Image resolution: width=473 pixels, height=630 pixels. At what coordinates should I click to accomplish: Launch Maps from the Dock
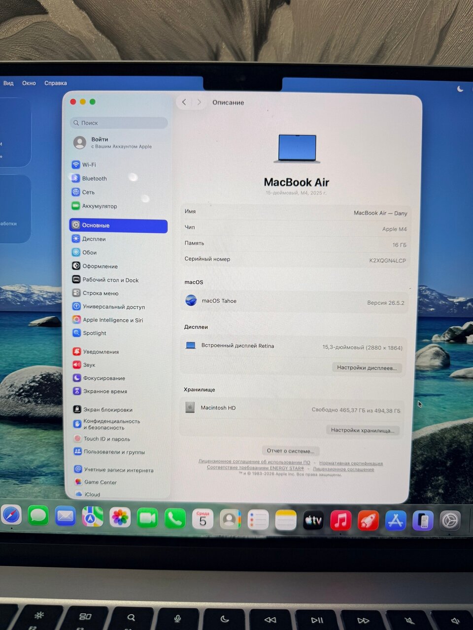(93, 517)
